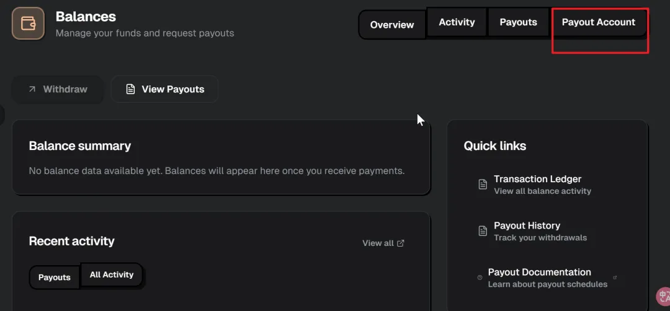Click the arrow icon on the Withdraw button
This screenshot has height=311, width=670.
[32, 89]
